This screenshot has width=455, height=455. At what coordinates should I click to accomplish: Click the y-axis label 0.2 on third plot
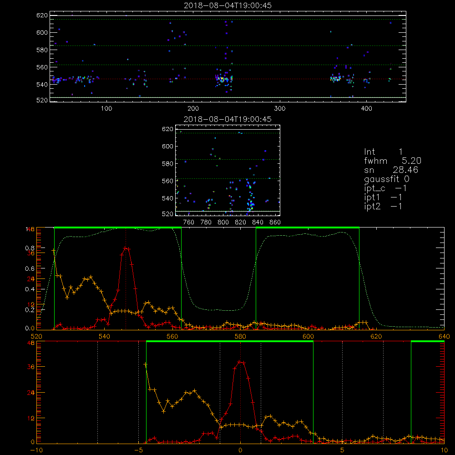pyautogui.click(x=30, y=309)
